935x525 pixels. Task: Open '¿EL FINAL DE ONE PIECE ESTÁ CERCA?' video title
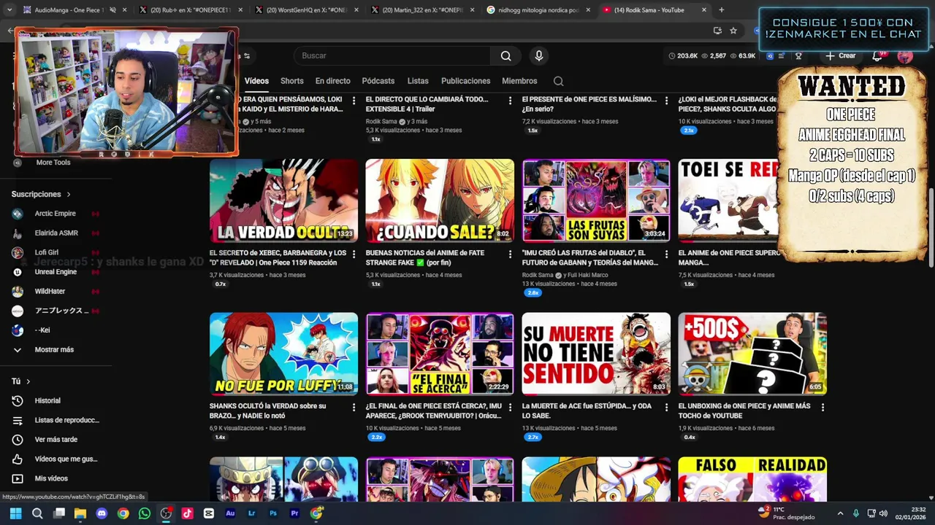[433, 411]
